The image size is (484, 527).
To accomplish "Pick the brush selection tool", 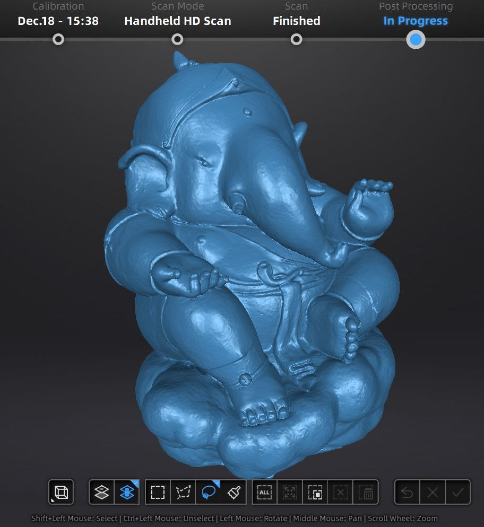I will 234,492.
